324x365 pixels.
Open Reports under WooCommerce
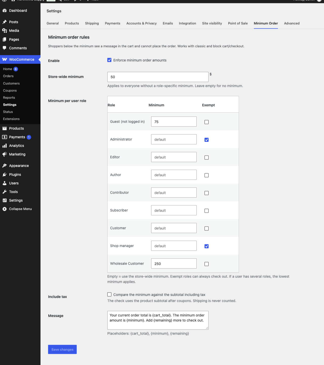click(x=9, y=98)
